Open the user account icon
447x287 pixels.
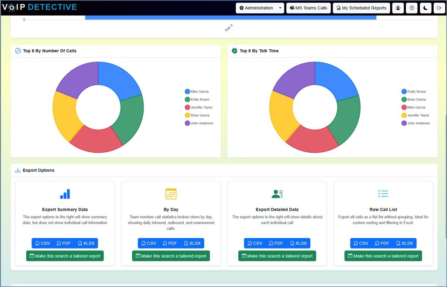click(397, 7)
